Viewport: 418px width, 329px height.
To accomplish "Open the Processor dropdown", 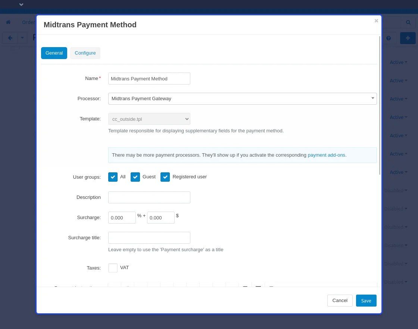I will pyautogui.click(x=242, y=99).
